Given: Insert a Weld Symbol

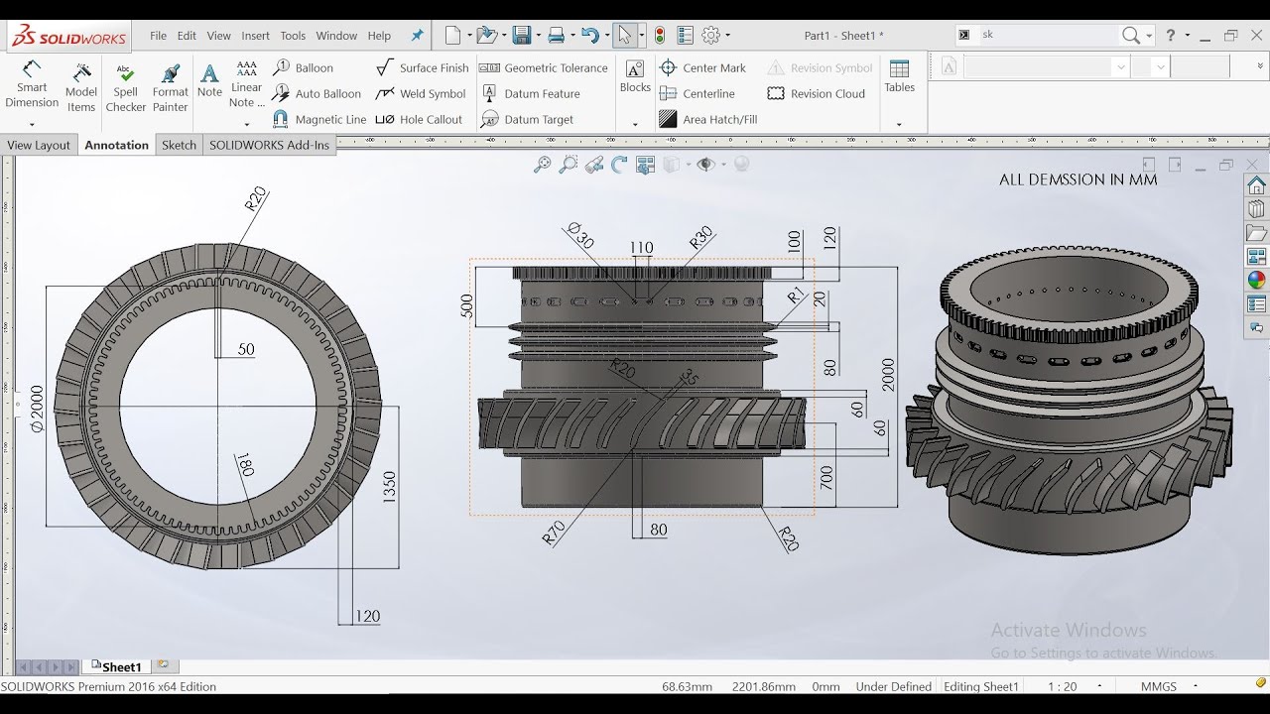Looking at the screenshot, I should pos(421,93).
